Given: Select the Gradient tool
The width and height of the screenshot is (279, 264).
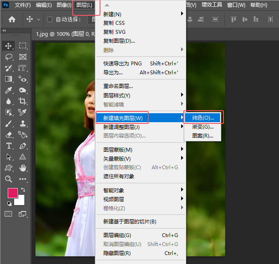Looking at the screenshot, I should 9,79.
